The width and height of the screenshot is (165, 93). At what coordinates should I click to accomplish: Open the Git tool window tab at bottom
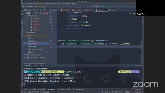point(26,89)
